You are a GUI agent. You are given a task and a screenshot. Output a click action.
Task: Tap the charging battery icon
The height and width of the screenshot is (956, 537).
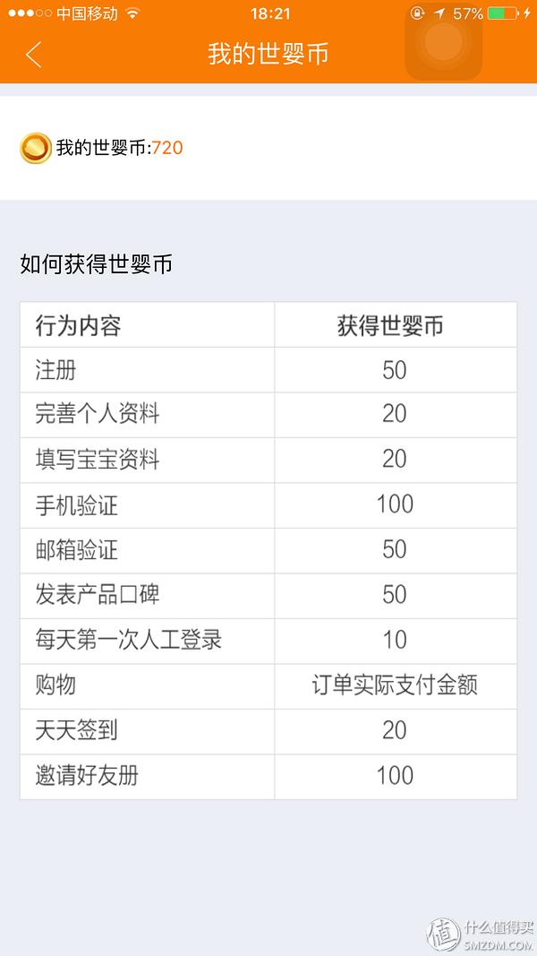[501, 13]
